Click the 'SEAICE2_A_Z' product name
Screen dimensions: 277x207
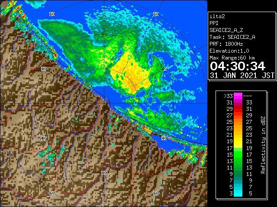point(226,30)
